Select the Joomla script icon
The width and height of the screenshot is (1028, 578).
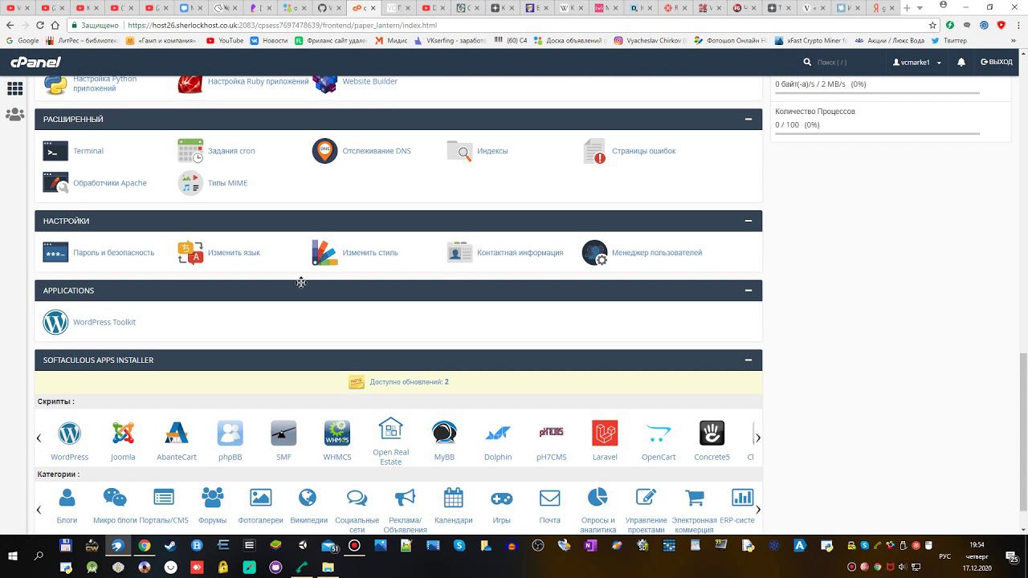(123, 433)
